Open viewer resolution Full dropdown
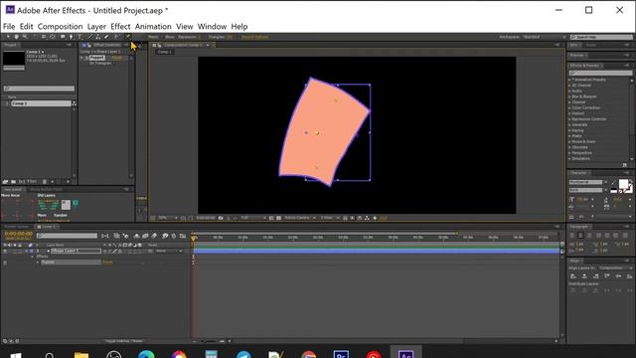 pos(253,218)
